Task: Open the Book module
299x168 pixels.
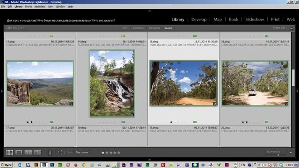Action: pos(234,20)
